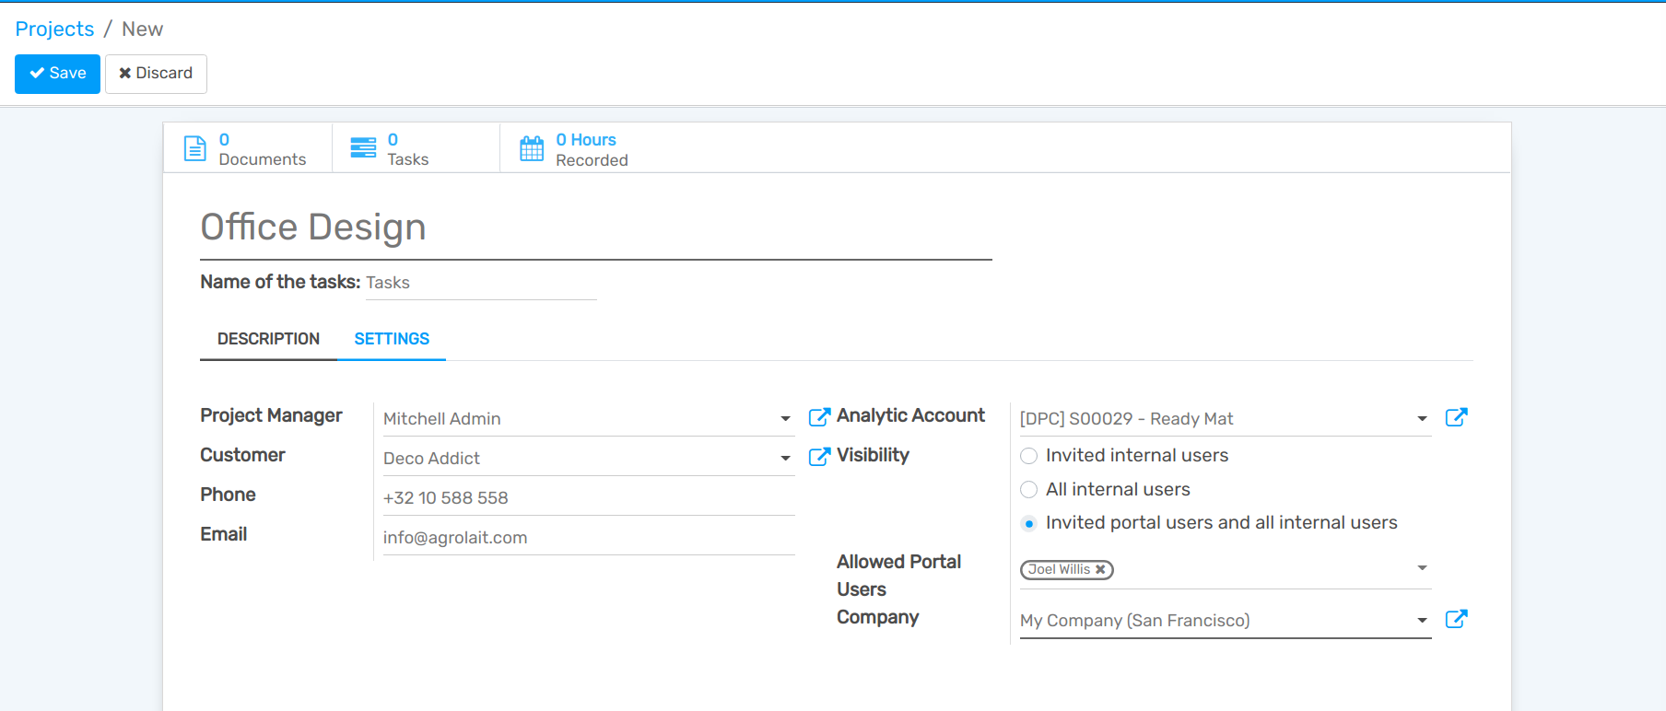Expand the Customer dropdown
Screen dimensions: 1666x711
[785, 459]
